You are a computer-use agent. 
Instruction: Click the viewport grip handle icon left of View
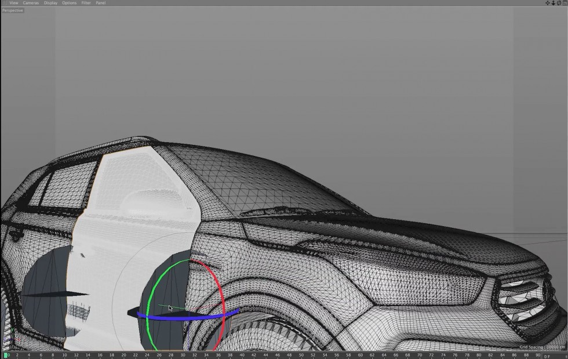[3, 3]
